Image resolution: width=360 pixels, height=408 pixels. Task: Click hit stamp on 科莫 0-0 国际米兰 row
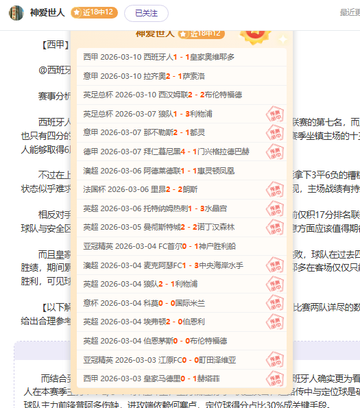pos(275,303)
